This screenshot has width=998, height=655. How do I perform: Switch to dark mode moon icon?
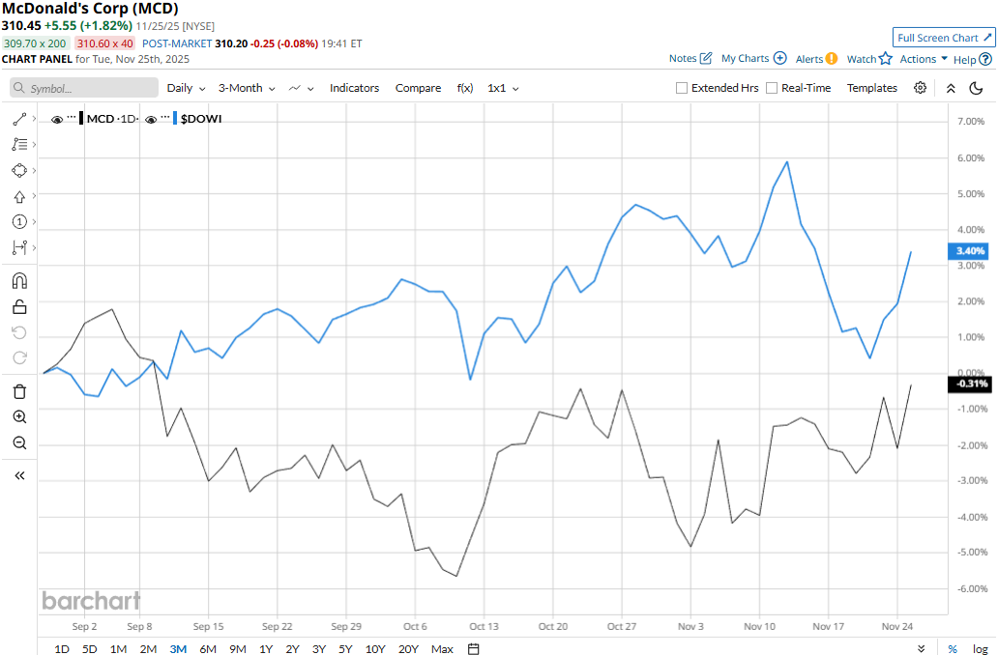pyautogui.click(x=976, y=88)
